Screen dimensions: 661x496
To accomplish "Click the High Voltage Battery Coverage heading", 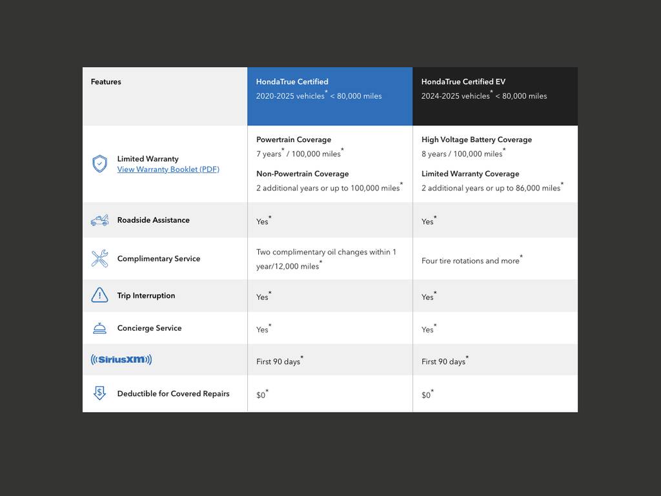I will pyautogui.click(x=477, y=139).
